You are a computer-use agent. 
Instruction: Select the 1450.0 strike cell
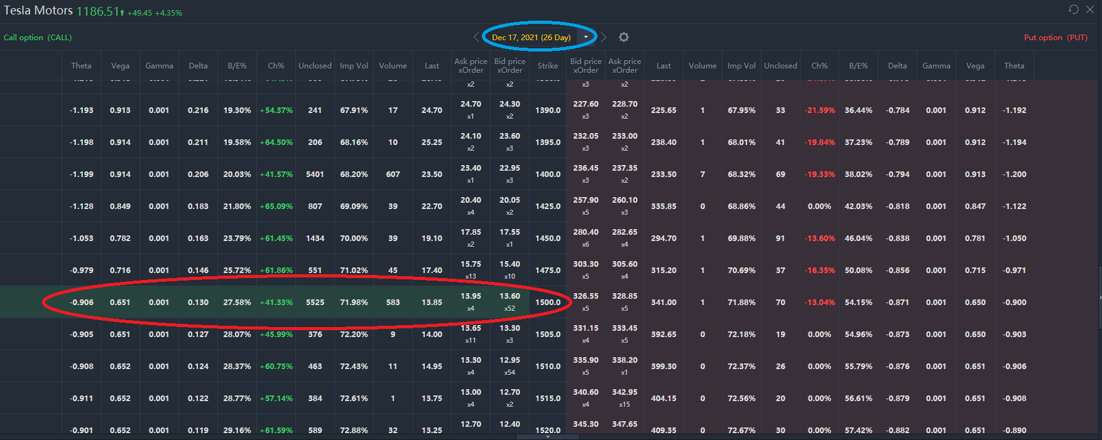click(548, 239)
